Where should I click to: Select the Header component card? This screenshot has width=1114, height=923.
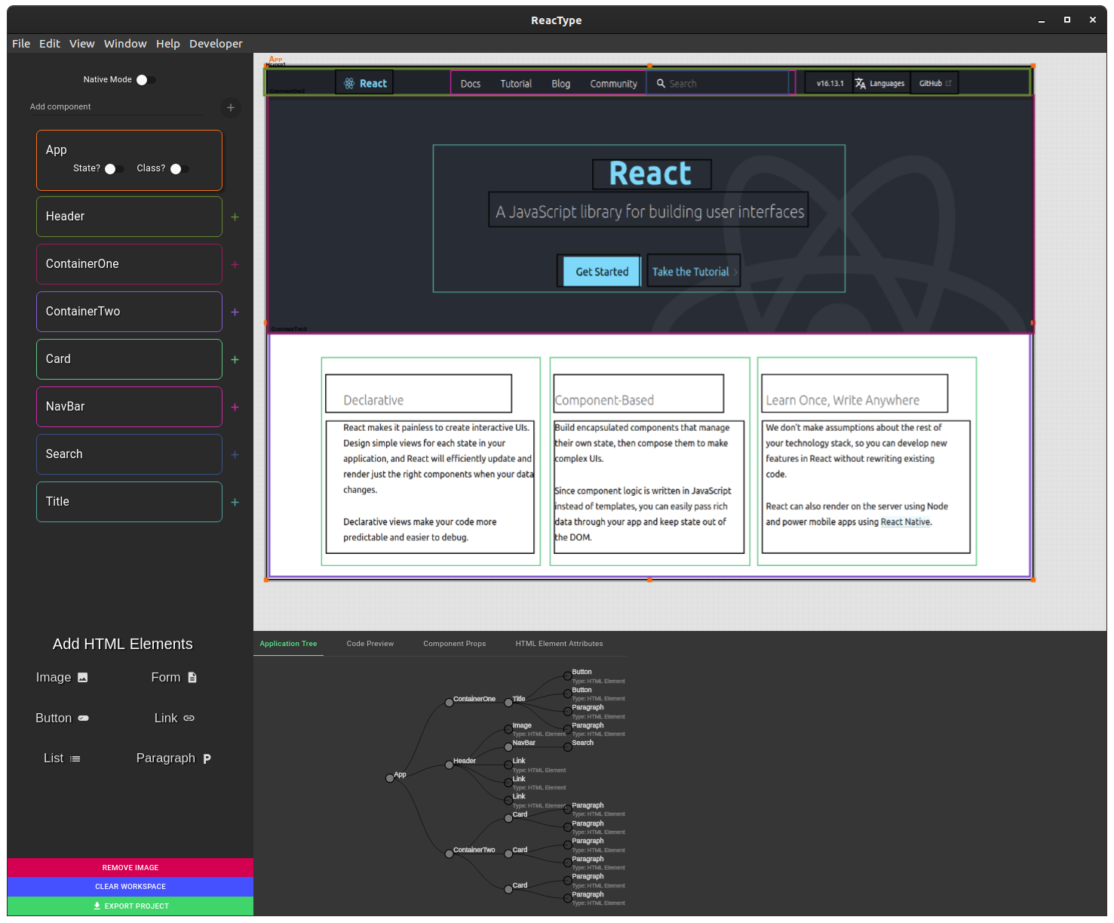coord(129,217)
